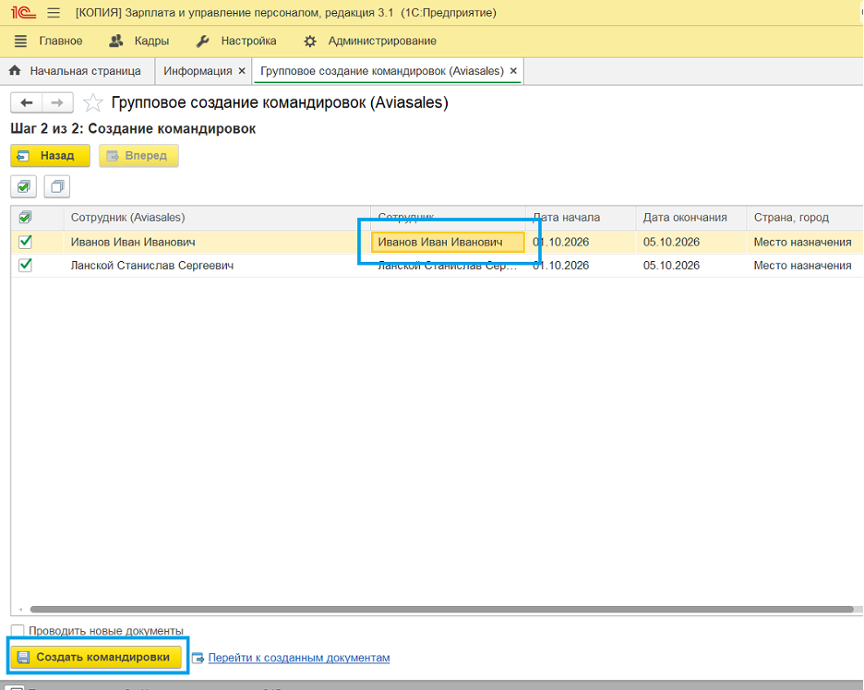The width and height of the screenshot is (864, 690).
Task: Toggle checkbox for Ланской Станислав Сергеевич
Action: [x=25, y=265]
